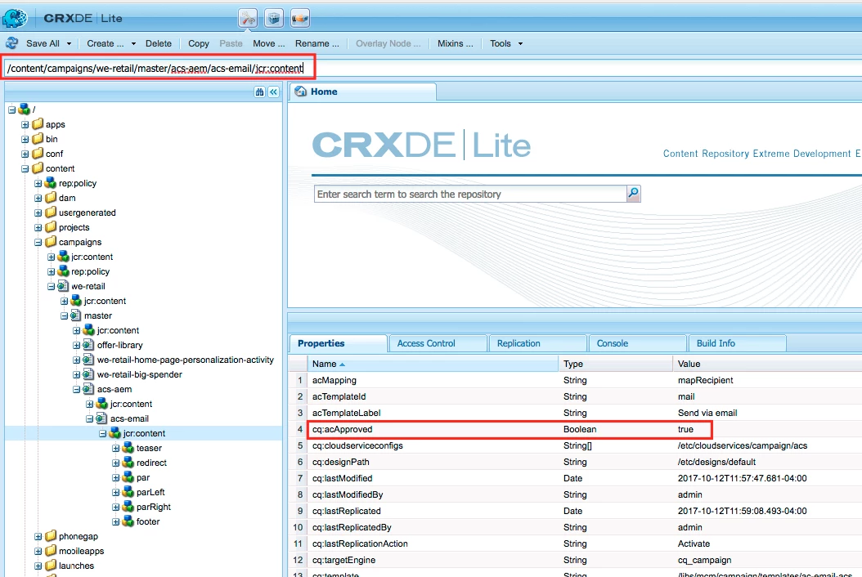862x577 pixels.
Task: Click the root node icon in the tree
Action: [x=25, y=110]
